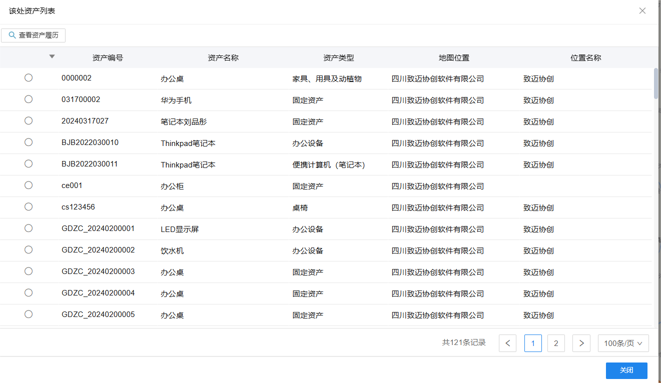Jump to page 2 in pagination

coord(556,343)
